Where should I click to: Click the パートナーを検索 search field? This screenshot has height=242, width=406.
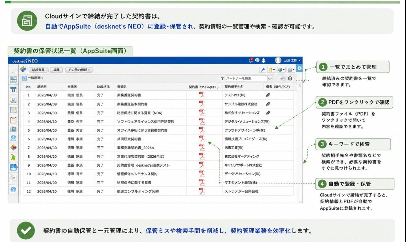point(246,78)
